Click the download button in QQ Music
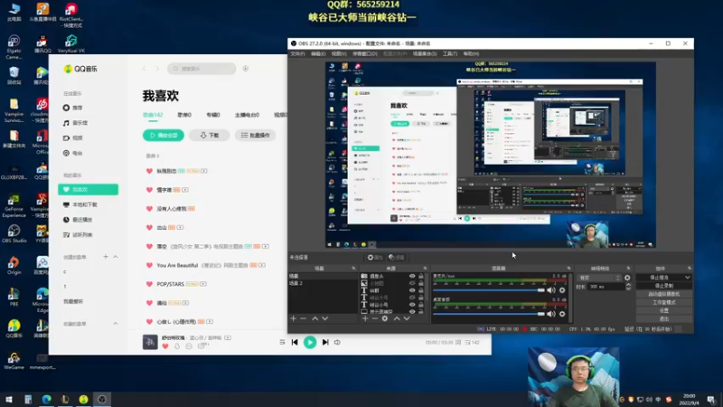 [x=210, y=135]
